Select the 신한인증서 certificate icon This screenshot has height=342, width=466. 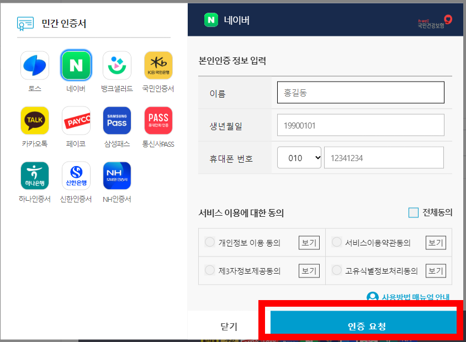click(x=76, y=175)
